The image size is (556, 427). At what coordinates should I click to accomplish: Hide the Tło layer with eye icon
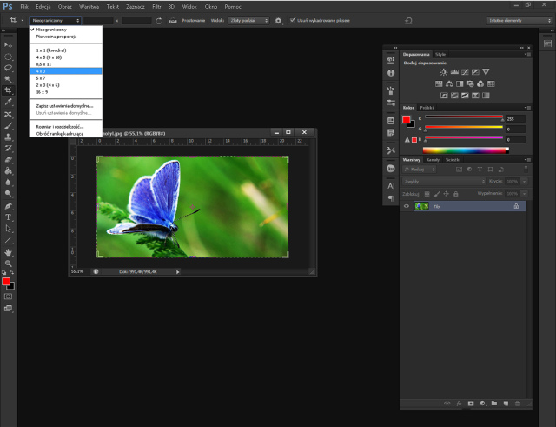coord(407,206)
